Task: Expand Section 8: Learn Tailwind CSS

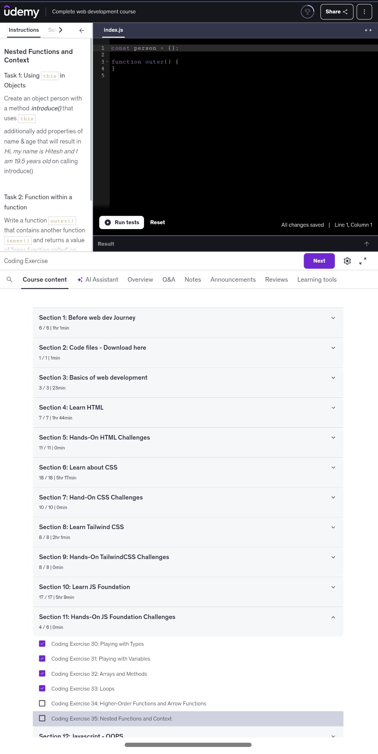Action: [x=333, y=527]
